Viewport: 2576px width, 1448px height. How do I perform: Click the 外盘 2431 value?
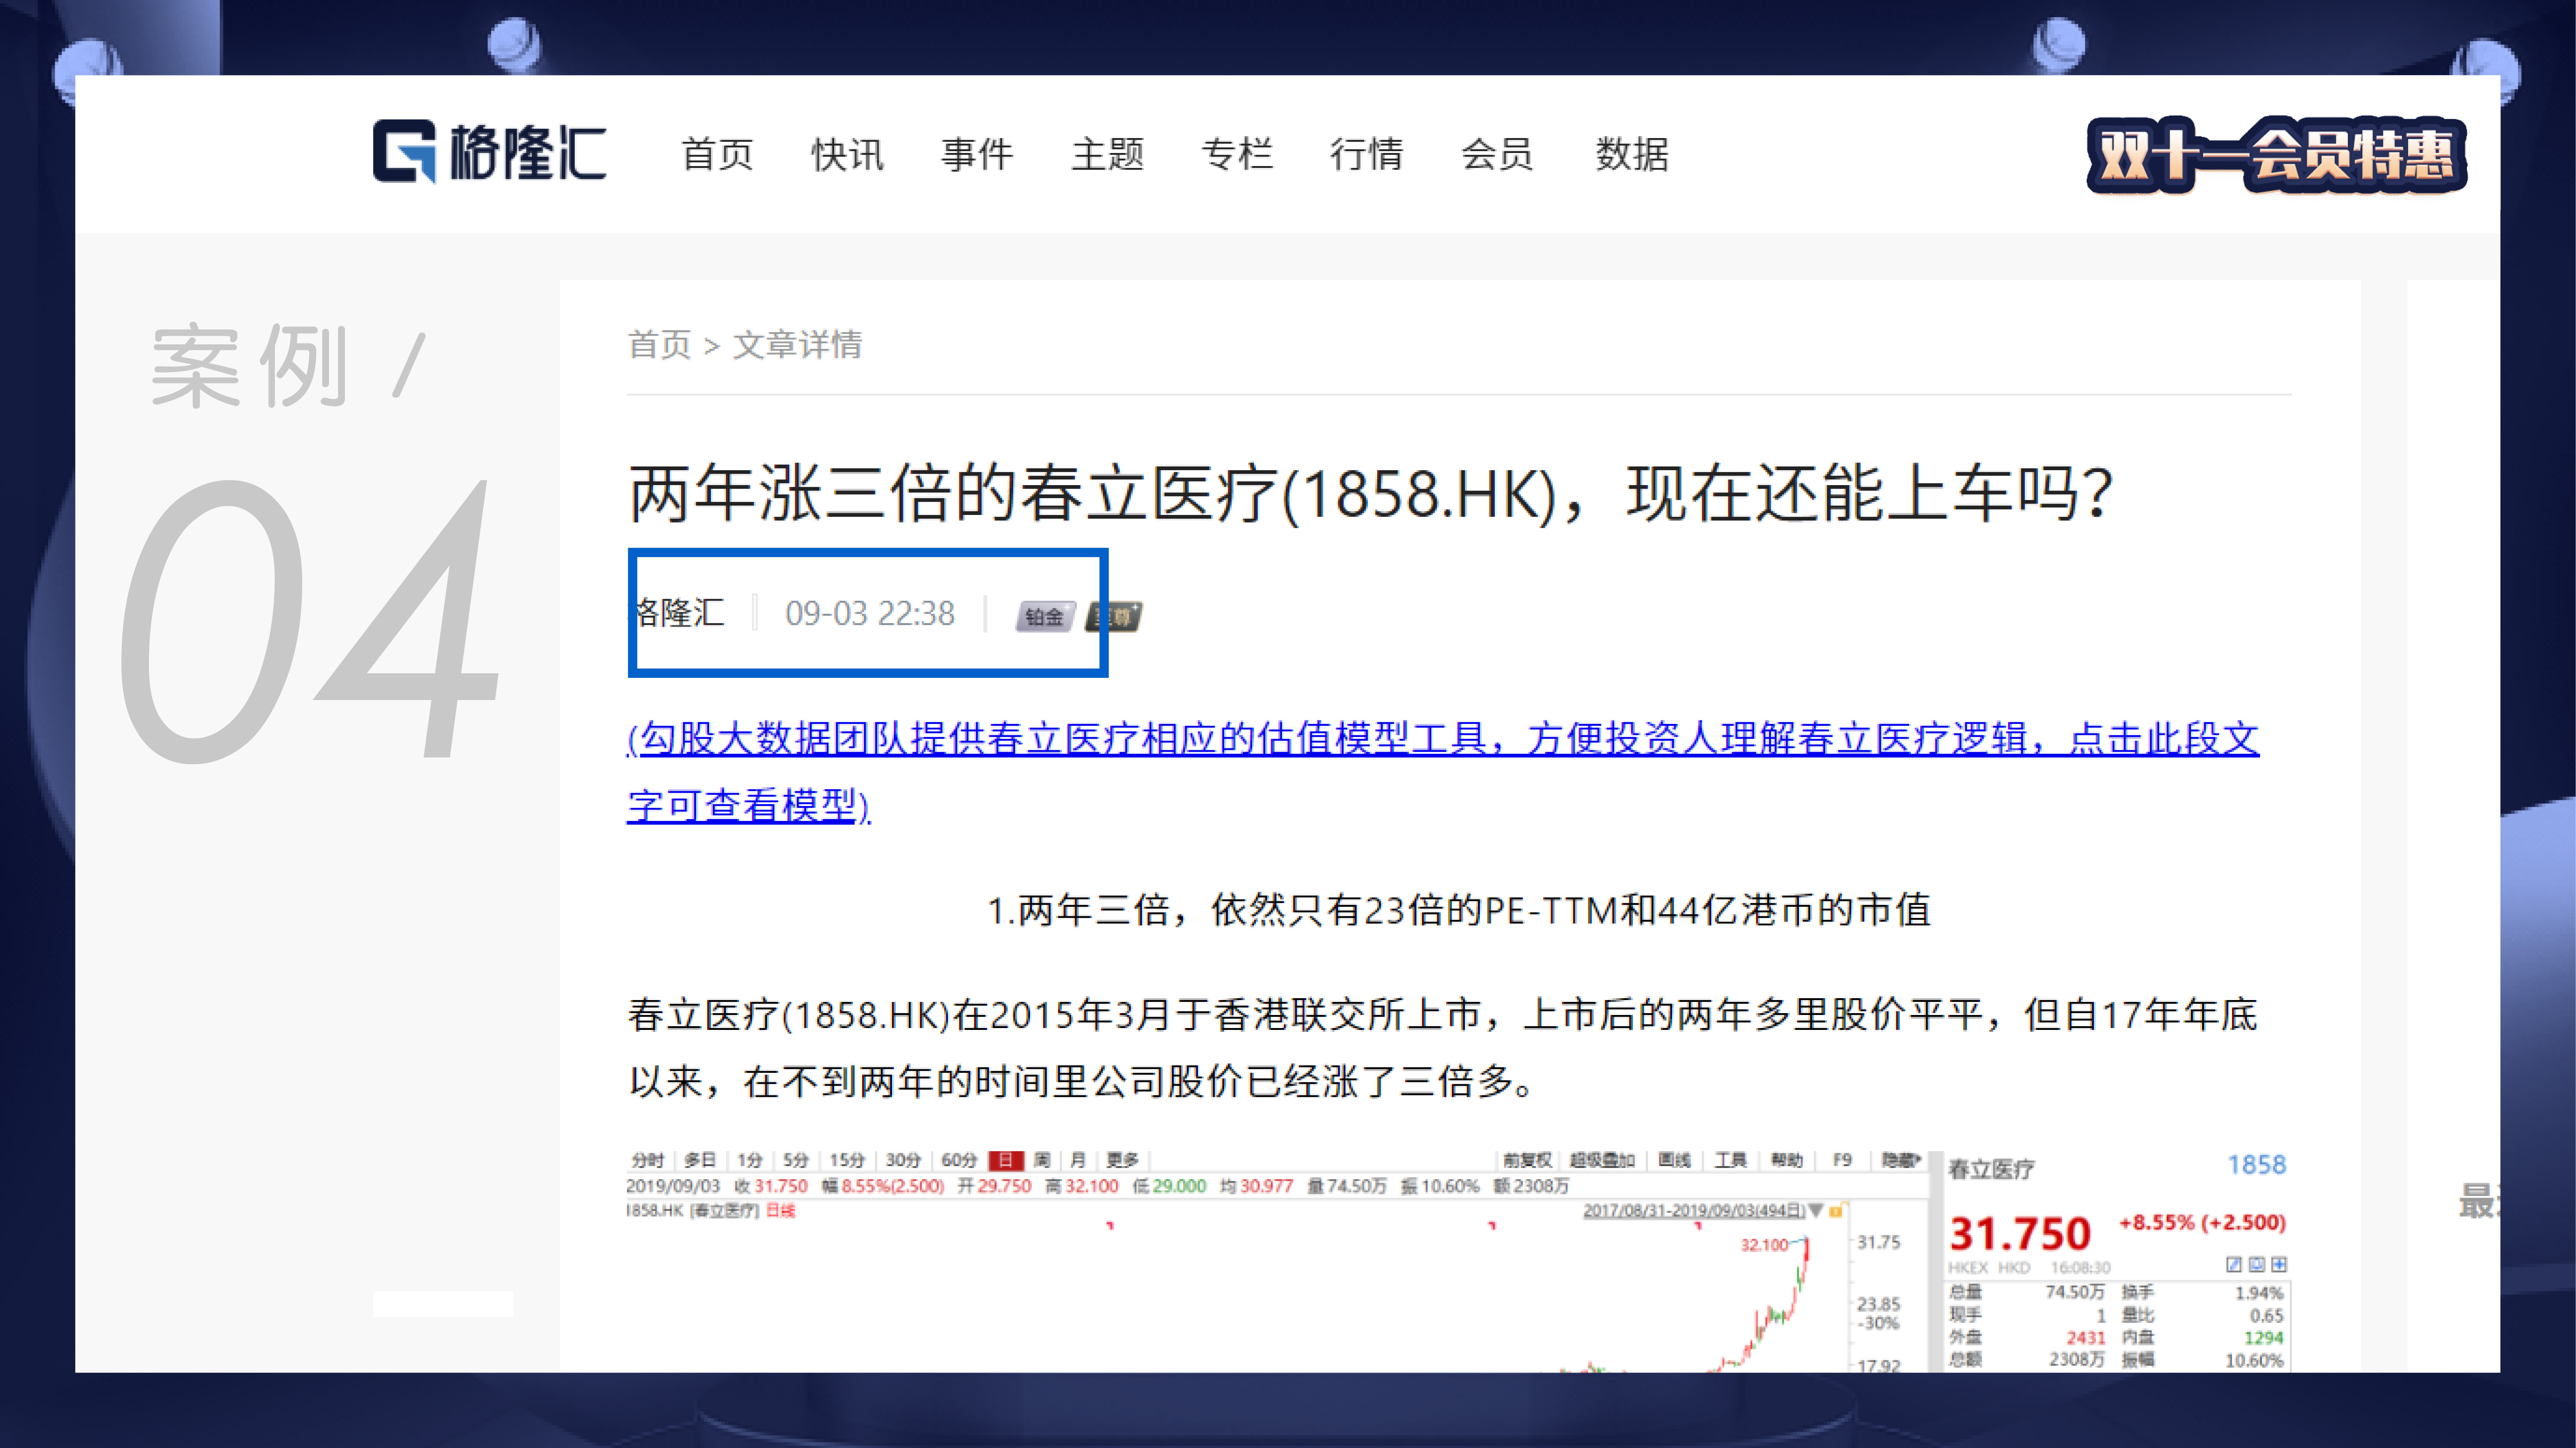click(2086, 1338)
